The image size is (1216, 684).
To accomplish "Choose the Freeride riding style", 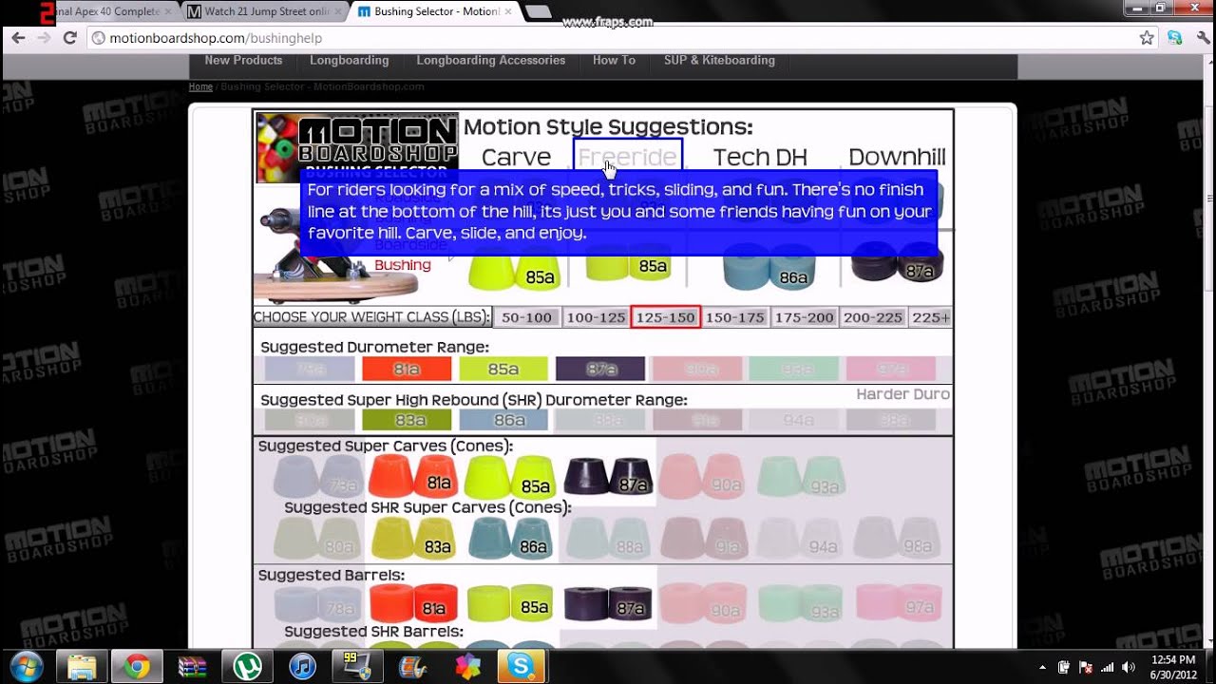I will click(628, 157).
